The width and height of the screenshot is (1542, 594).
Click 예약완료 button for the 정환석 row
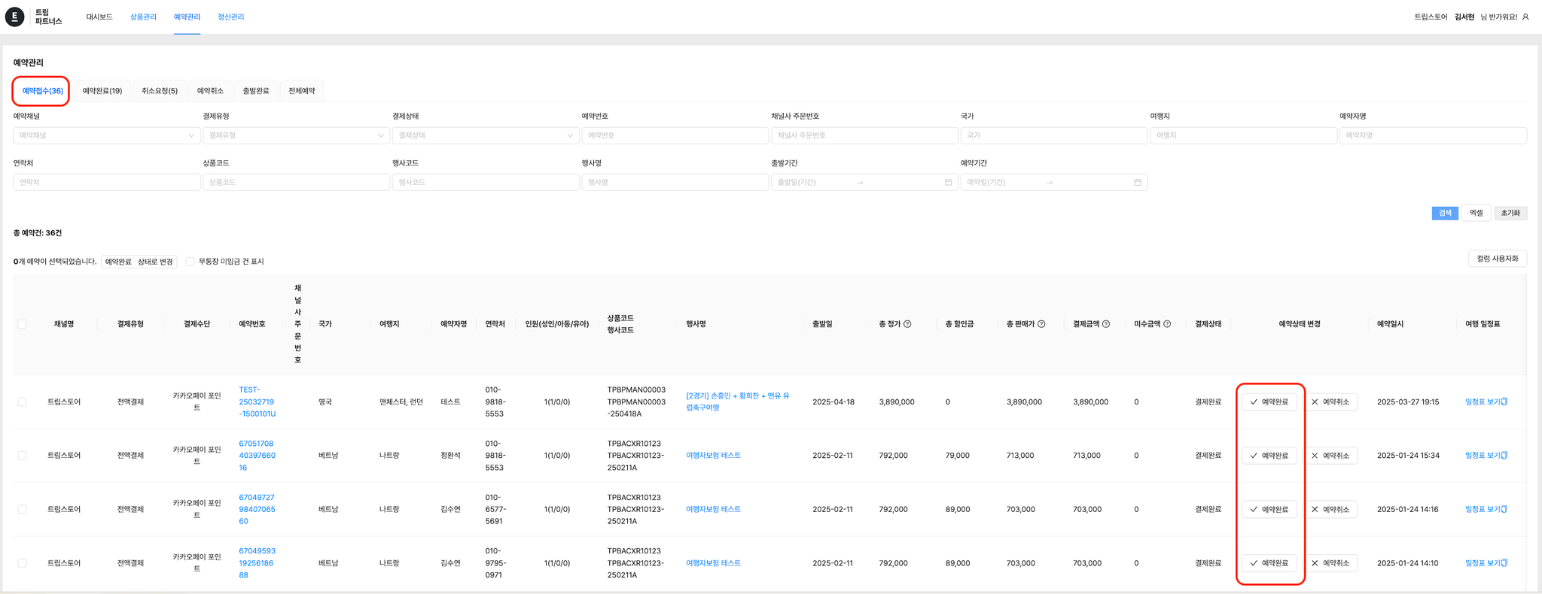[1269, 456]
